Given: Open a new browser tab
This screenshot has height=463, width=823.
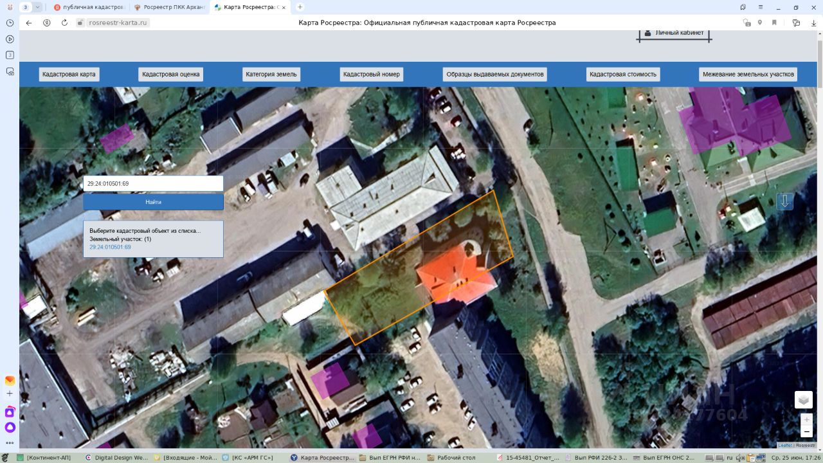Looking at the screenshot, I should [x=300, y=7].
